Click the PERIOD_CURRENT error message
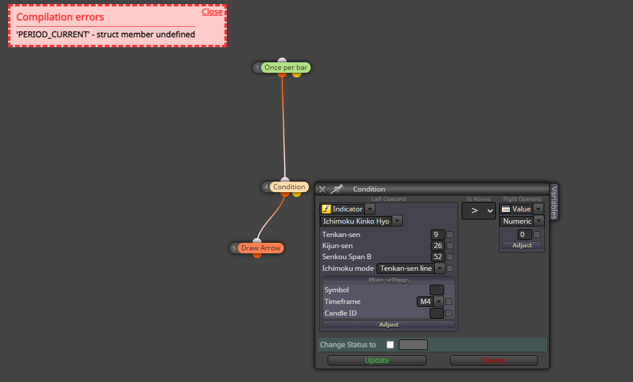The height and width of the screenshot is (382, 633). click(105, 34)
